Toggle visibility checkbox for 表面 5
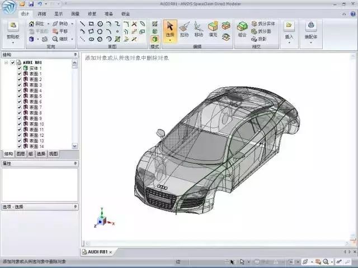358x268 pixels. pos(20,96)
